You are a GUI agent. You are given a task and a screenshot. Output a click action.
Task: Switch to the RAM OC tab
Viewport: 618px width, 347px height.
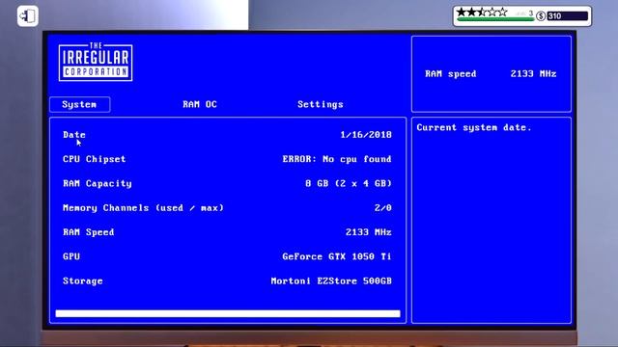(x=200, y=104)
